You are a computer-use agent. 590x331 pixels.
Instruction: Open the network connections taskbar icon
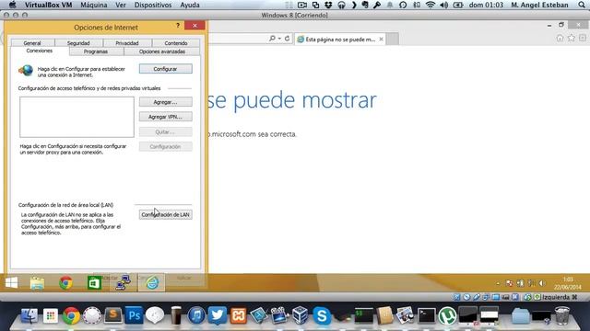pyautogui.click(x=123, y=282)
